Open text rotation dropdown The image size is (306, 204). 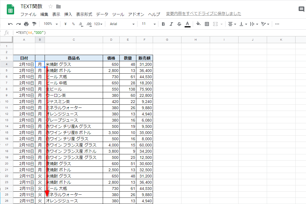click(x=265, y=24)
